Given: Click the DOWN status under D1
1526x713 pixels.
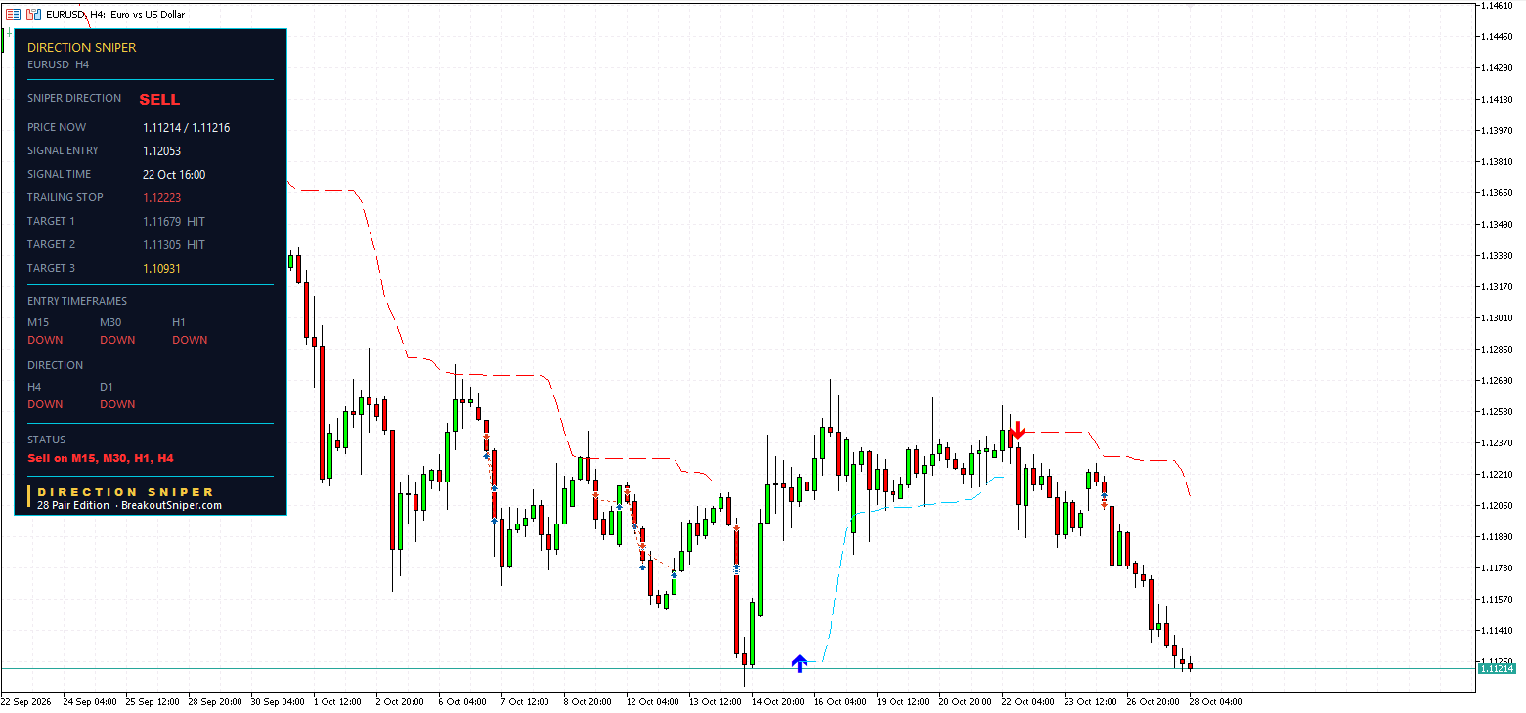Looking at the screenshot, I should pyautogui.click(x=117, y=404).
